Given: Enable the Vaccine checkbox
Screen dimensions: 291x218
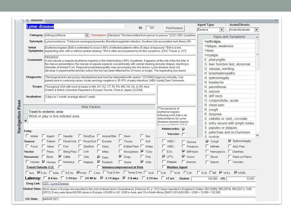Looking at the screenshot, I should pos(184,134).
